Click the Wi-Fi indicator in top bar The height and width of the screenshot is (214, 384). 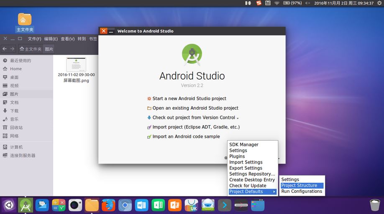(277, 3)
